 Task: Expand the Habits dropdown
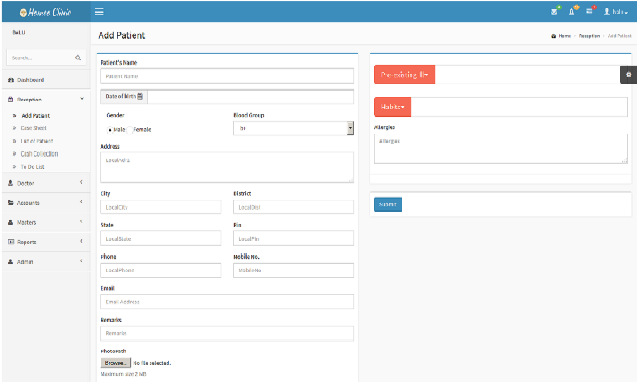393,107
